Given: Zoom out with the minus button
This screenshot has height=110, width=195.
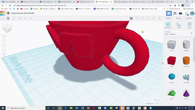Looking at the screenshot, I should [x=4, y=50].
